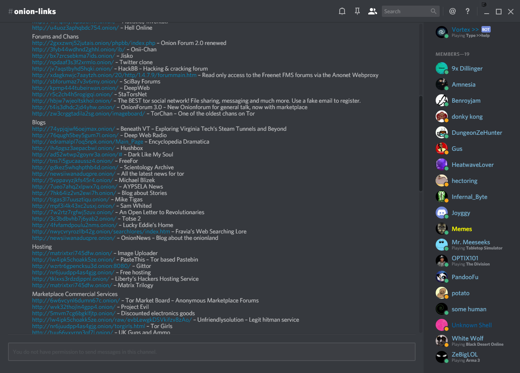The width and height of the screenshot is (520, 373).
Task: Open Joyggy's default Discord avatar
Action: pyautogui.click(x=442, y=213)
